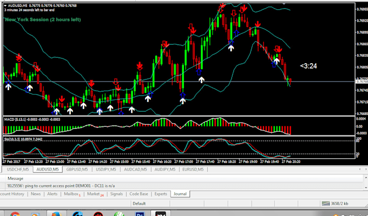Click the 0.76745 price axis label
Image resolution: width=368 pixels, height=216 pixels.
pyautogui.click(x=362, y=90)
